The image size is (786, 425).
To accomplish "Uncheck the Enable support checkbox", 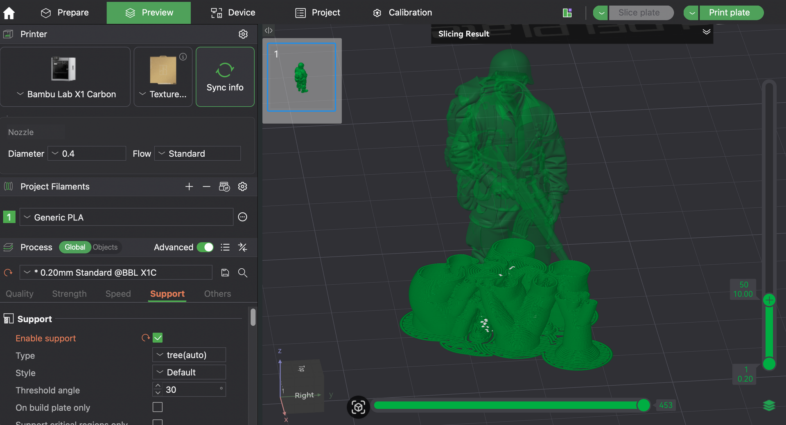I will 158,338.
